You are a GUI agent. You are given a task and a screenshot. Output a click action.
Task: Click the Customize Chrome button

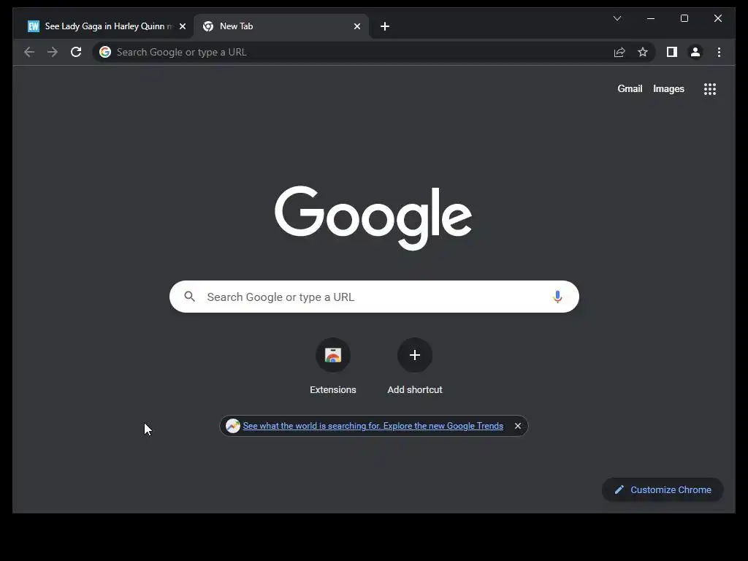click(662, 490)
